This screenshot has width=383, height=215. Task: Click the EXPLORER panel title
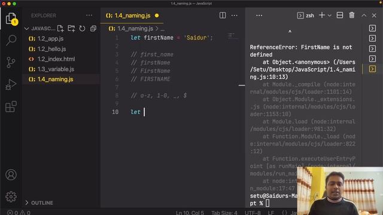(x=44, y=16)
